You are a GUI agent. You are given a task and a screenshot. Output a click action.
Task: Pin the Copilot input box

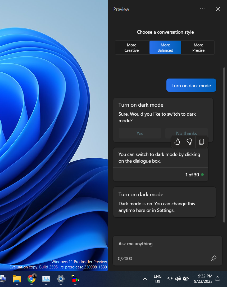214,258
